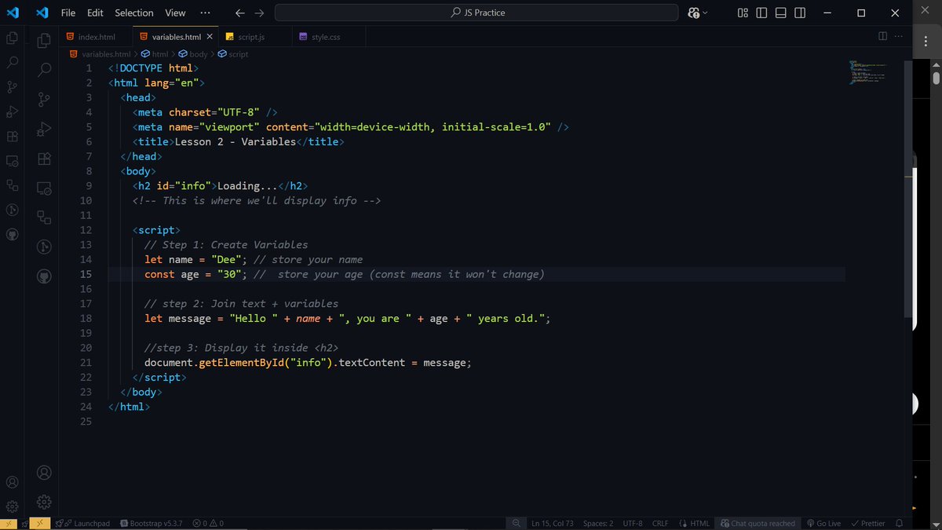Open the Source Control view
The width and height of the screenshot is (942, 530).
[x=12, y=86]
